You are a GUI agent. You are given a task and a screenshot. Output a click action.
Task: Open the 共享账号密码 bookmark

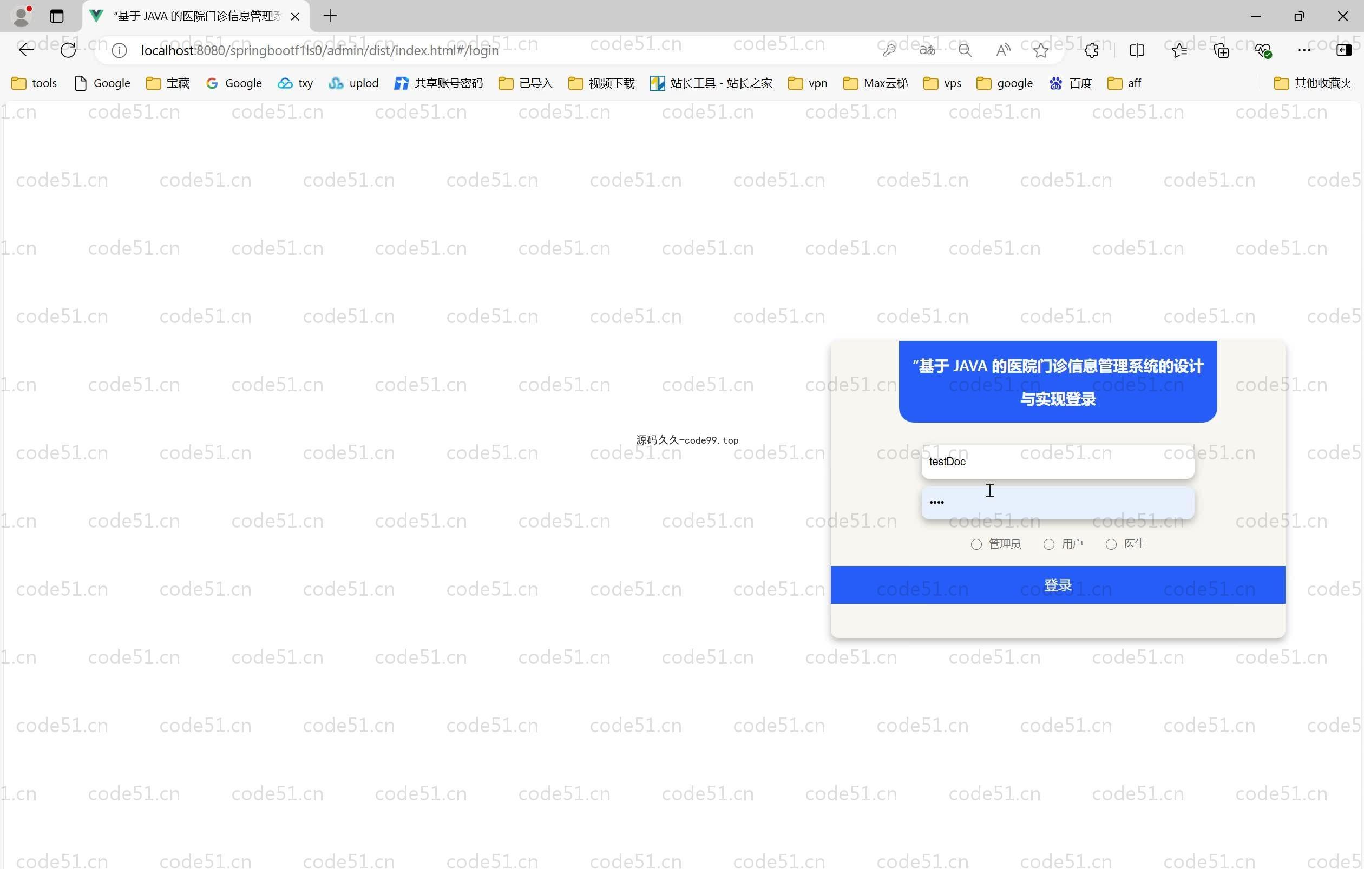(x=438, y=83)
